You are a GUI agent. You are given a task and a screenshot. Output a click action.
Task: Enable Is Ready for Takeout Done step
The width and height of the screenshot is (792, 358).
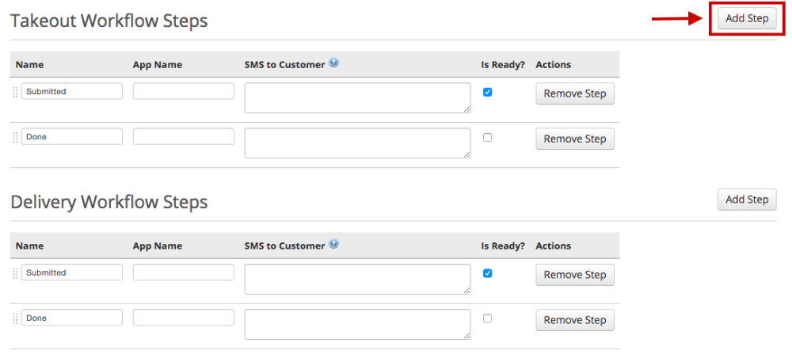[487, 137]
